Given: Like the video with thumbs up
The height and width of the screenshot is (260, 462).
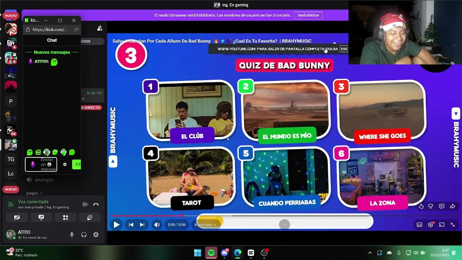Looking at the screenshot, I should (421, 206).
